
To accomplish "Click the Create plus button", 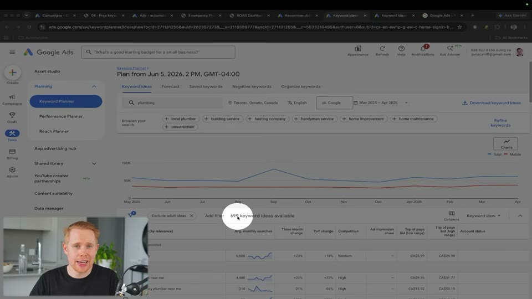I will pyautogui.click(x=13, y=73).
